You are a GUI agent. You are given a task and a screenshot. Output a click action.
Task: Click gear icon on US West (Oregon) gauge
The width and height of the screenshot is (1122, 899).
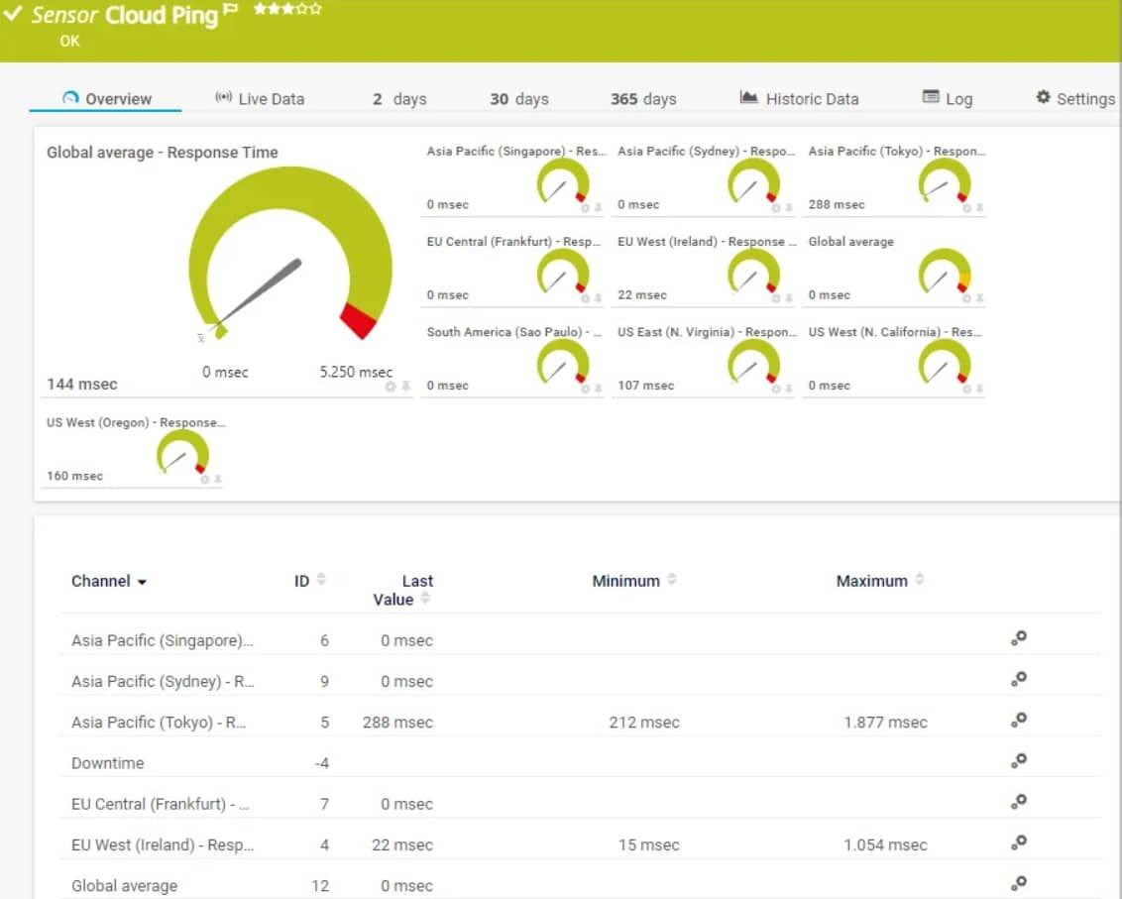tap(204, 480)
